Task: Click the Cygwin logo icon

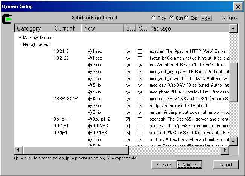Action: [x=7, y=19]
